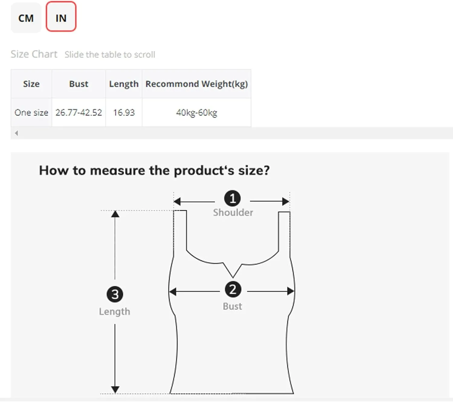This screenshot has height=402, width=453.
Task: Click the 40kg-60kg weight cell
Action: point(197,113)
